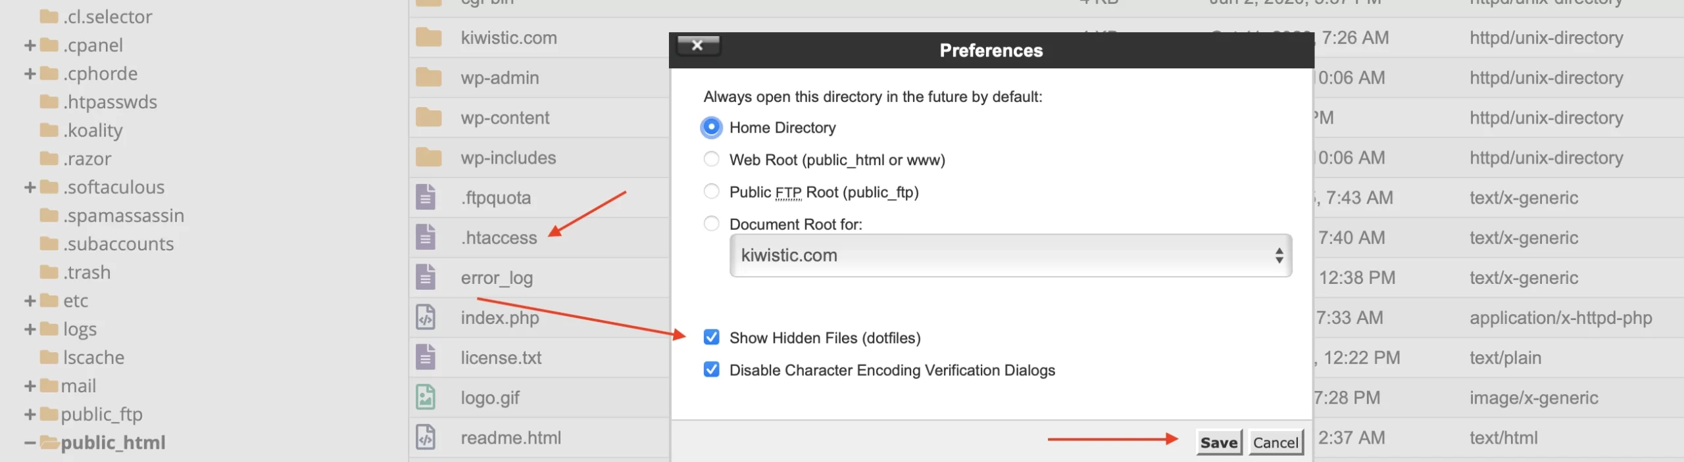Expand the mail folder in sidebar
This screenshot has height=462, width=1684.
point(30,386)
